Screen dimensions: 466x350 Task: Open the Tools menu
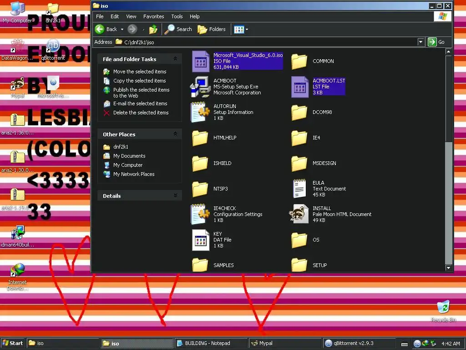click(x=177, y=16)
